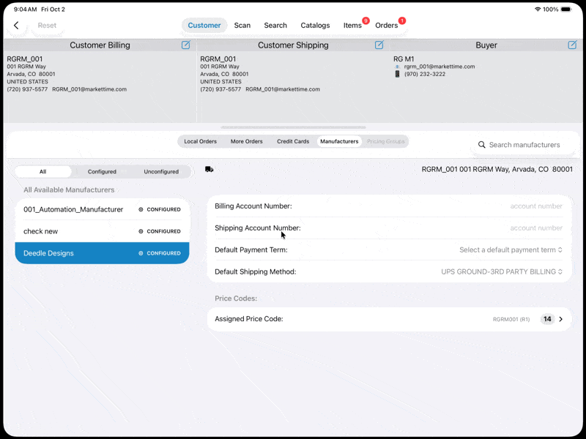Open the Orders tab
Viewport: 586px width, 439px height.
tap(387, 26)
